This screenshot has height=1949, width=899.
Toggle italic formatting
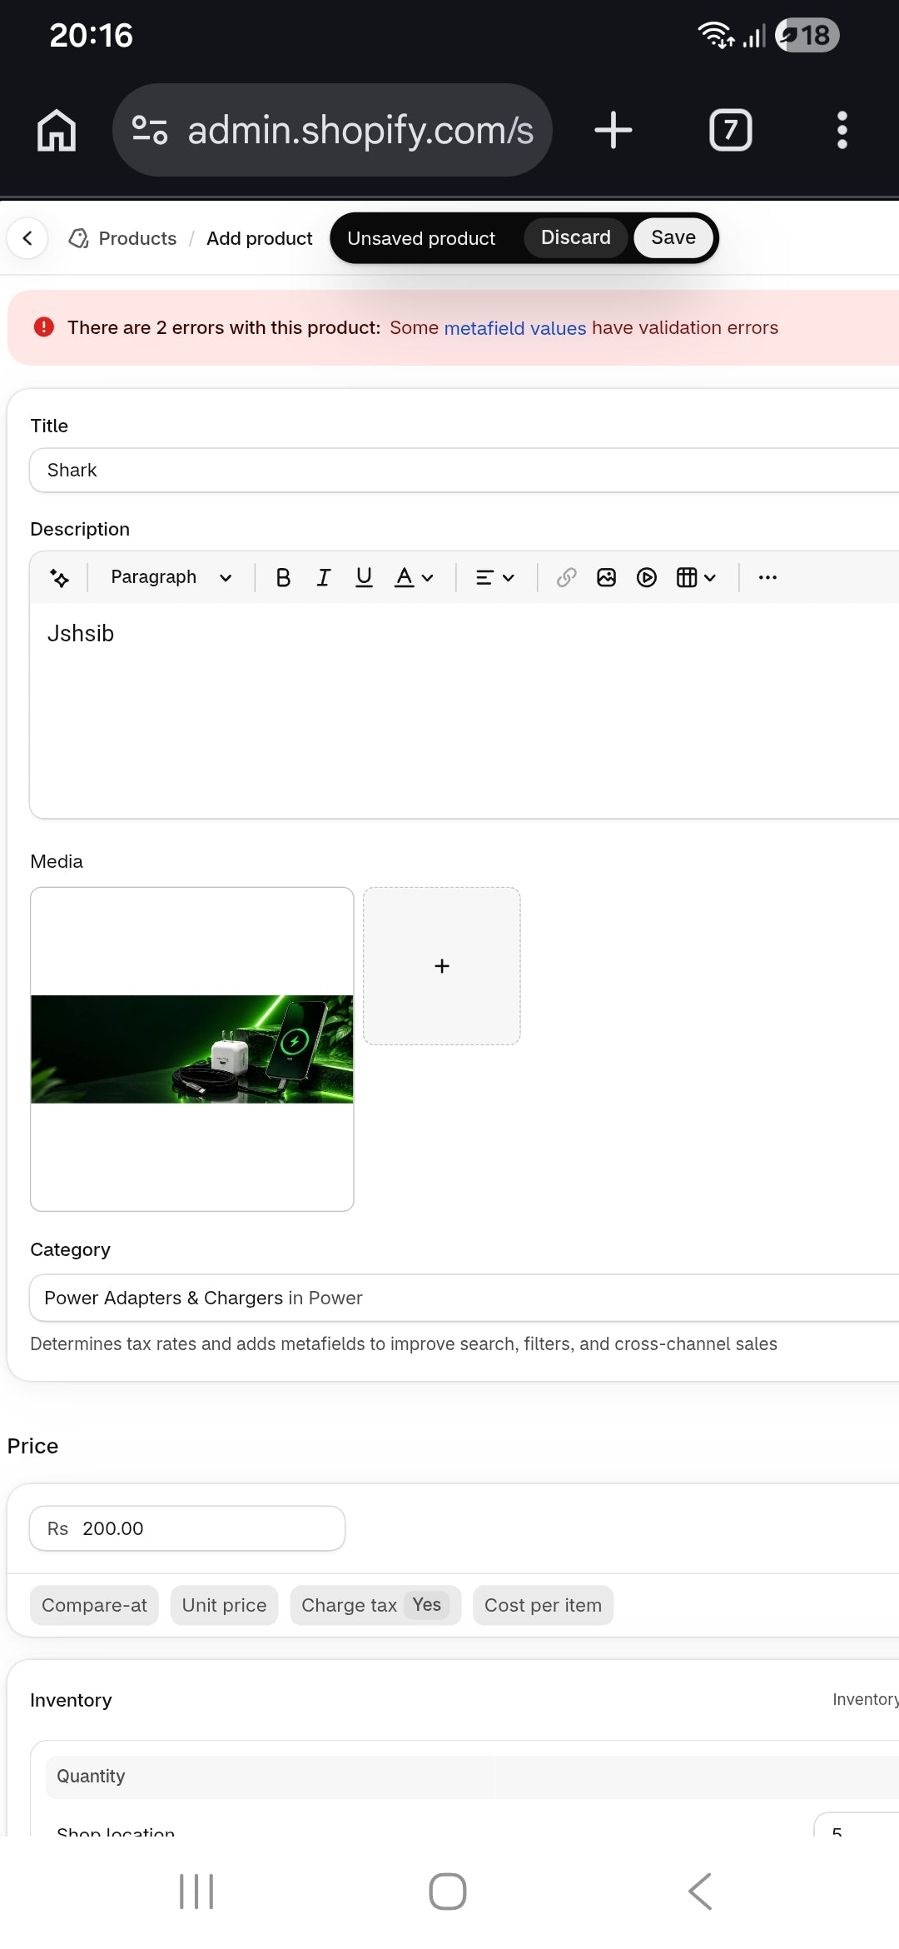[x=324, y=577]
